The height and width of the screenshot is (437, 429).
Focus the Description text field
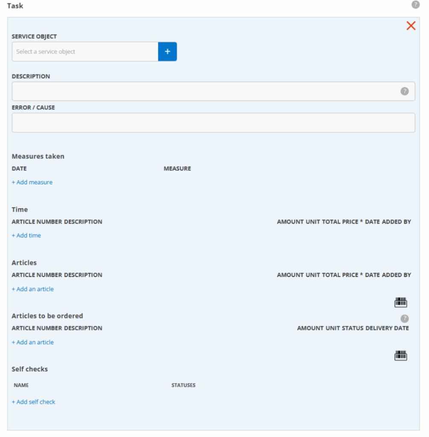[205, 91]
